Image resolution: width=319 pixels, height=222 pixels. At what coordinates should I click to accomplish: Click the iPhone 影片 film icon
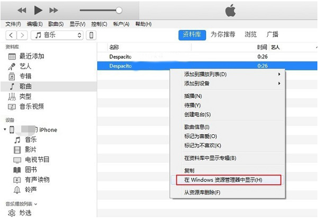(17, 150)
